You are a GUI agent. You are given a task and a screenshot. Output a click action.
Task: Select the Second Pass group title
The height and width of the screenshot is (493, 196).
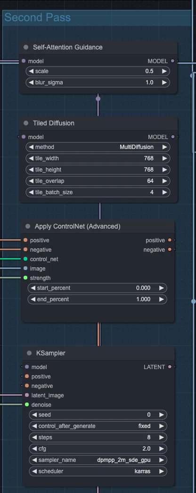point(37,17)
